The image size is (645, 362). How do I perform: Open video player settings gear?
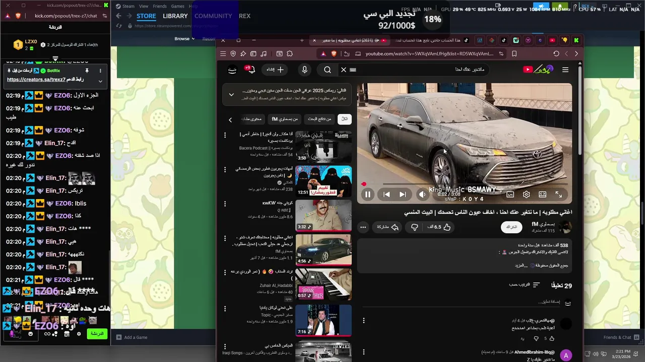click(526, 194)
